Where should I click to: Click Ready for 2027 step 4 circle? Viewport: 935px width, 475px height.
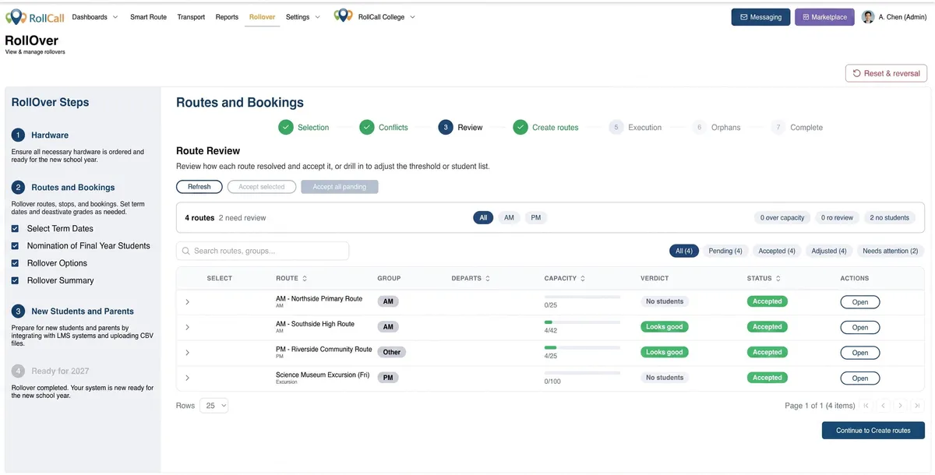(18, 371)
